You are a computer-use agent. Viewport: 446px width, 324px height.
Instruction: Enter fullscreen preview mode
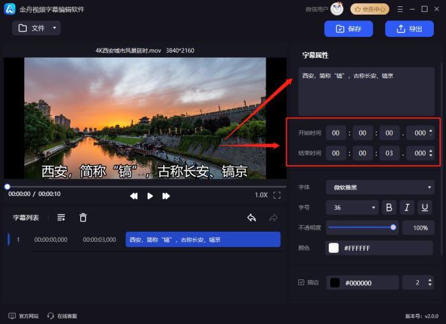(x=277, y=195)
